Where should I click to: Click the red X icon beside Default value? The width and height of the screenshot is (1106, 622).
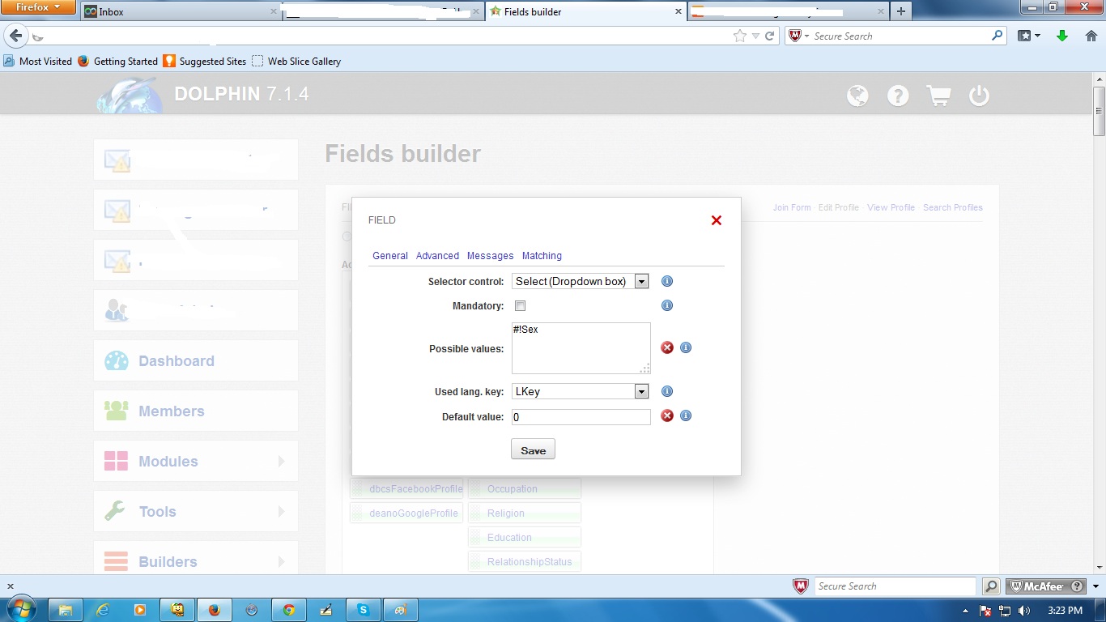tap(667, 415)
